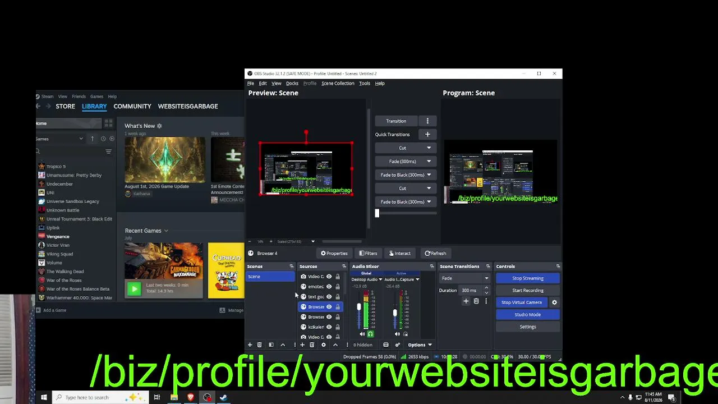Click Stop Streaming button
This screenshot has height=404, width=718.
[528, 278]
